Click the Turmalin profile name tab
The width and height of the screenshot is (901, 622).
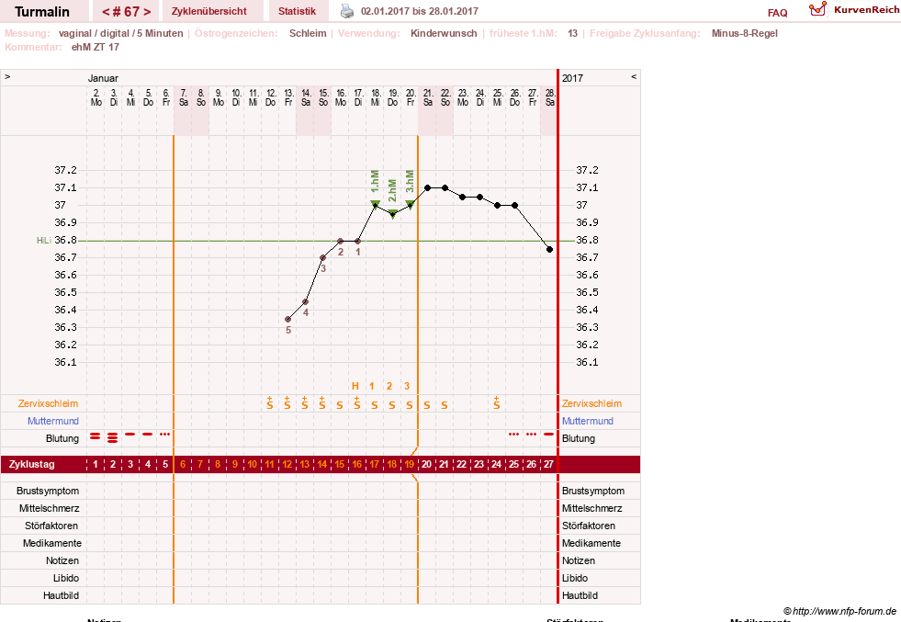pos(42,12)
